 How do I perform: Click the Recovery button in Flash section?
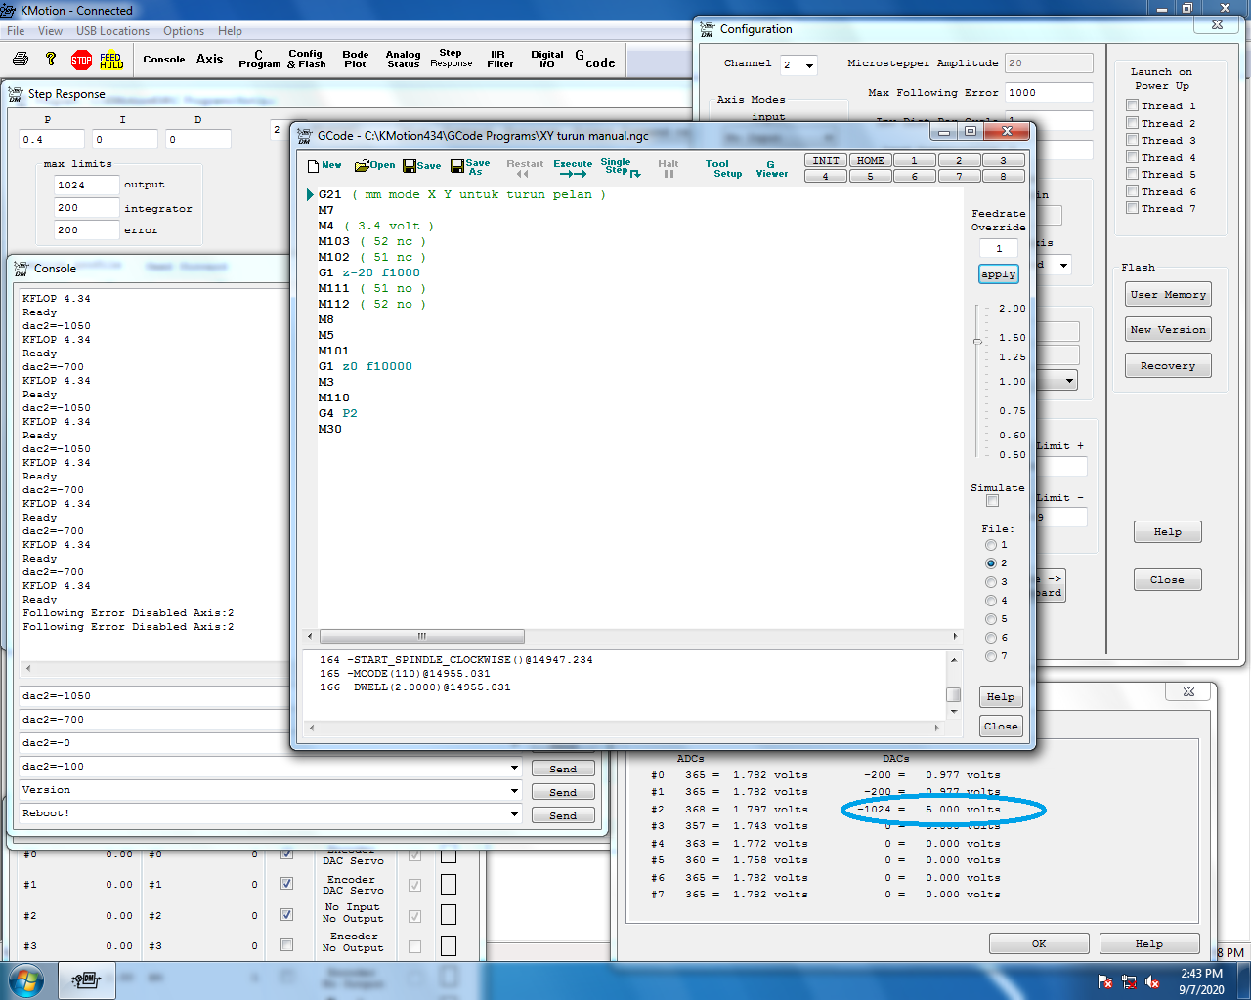pos(1167,366)
